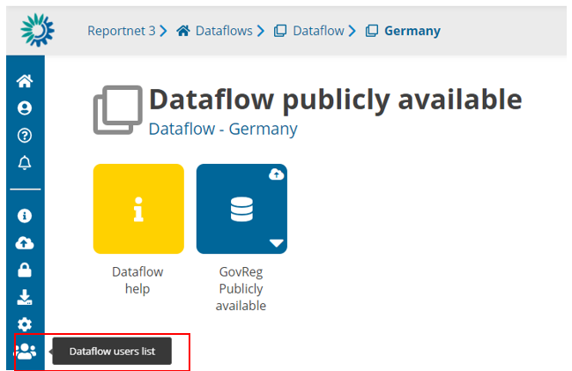Go to home via sidebar house icon
The width and height of the screenshot is (572, 371).
point(25,82)
